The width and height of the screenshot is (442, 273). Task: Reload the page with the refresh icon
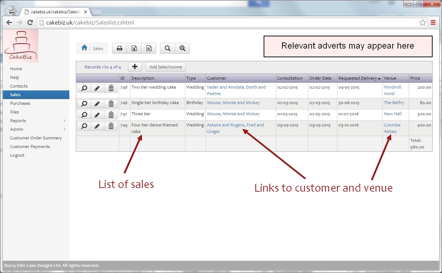click(x=30, y=22)
